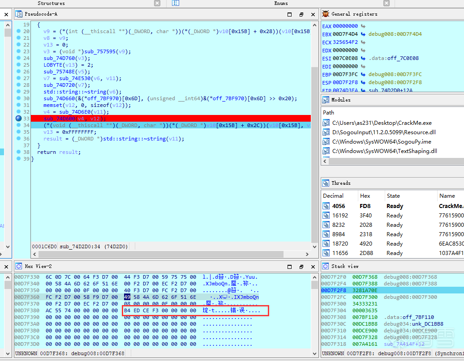
Task: Click sub_74E530 function name in line 27
Action: 75,78
